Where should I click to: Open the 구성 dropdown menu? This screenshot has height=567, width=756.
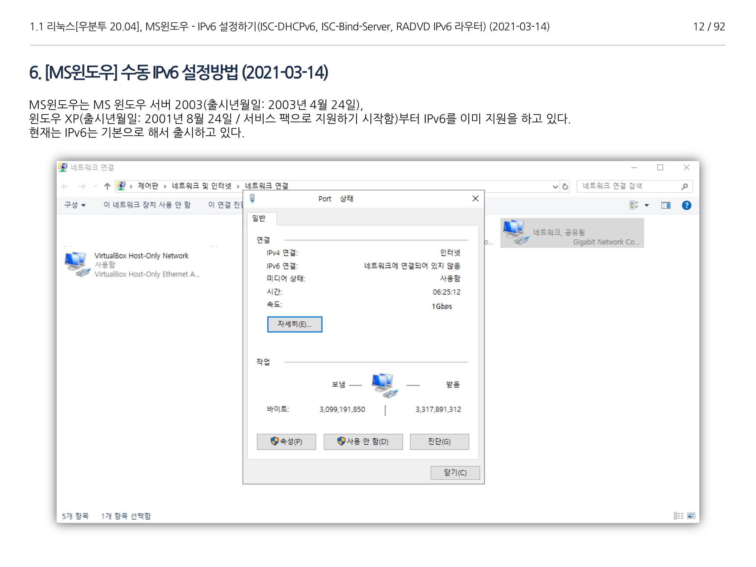tap(75, 205)
